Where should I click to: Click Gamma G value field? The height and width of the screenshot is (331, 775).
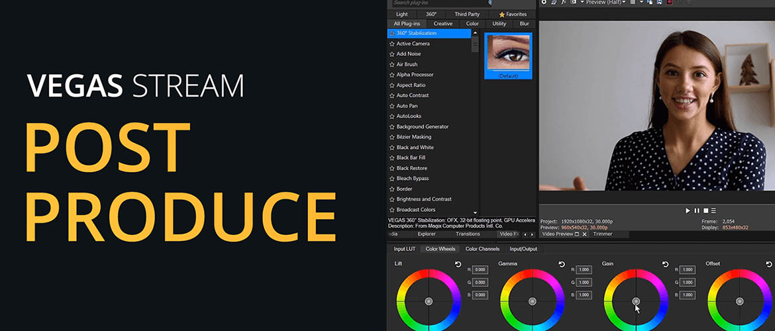584,283
